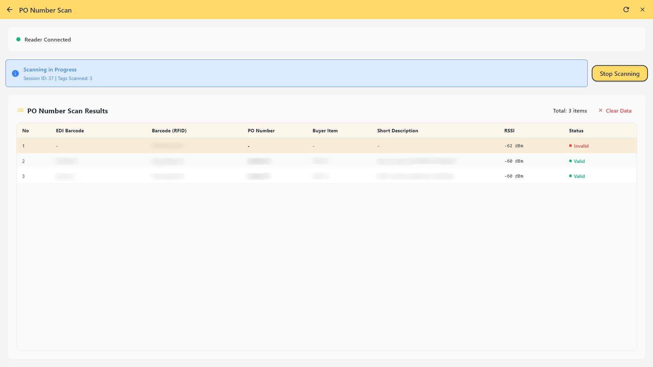This screenshot has height=367, width=653.
Task: Click the RSSI column header
Action: pyautogui.click(x=509, y=131)
